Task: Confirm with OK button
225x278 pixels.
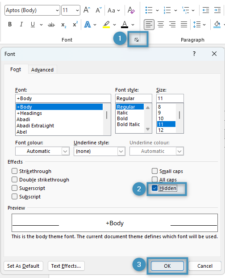Action: point(167,266)
